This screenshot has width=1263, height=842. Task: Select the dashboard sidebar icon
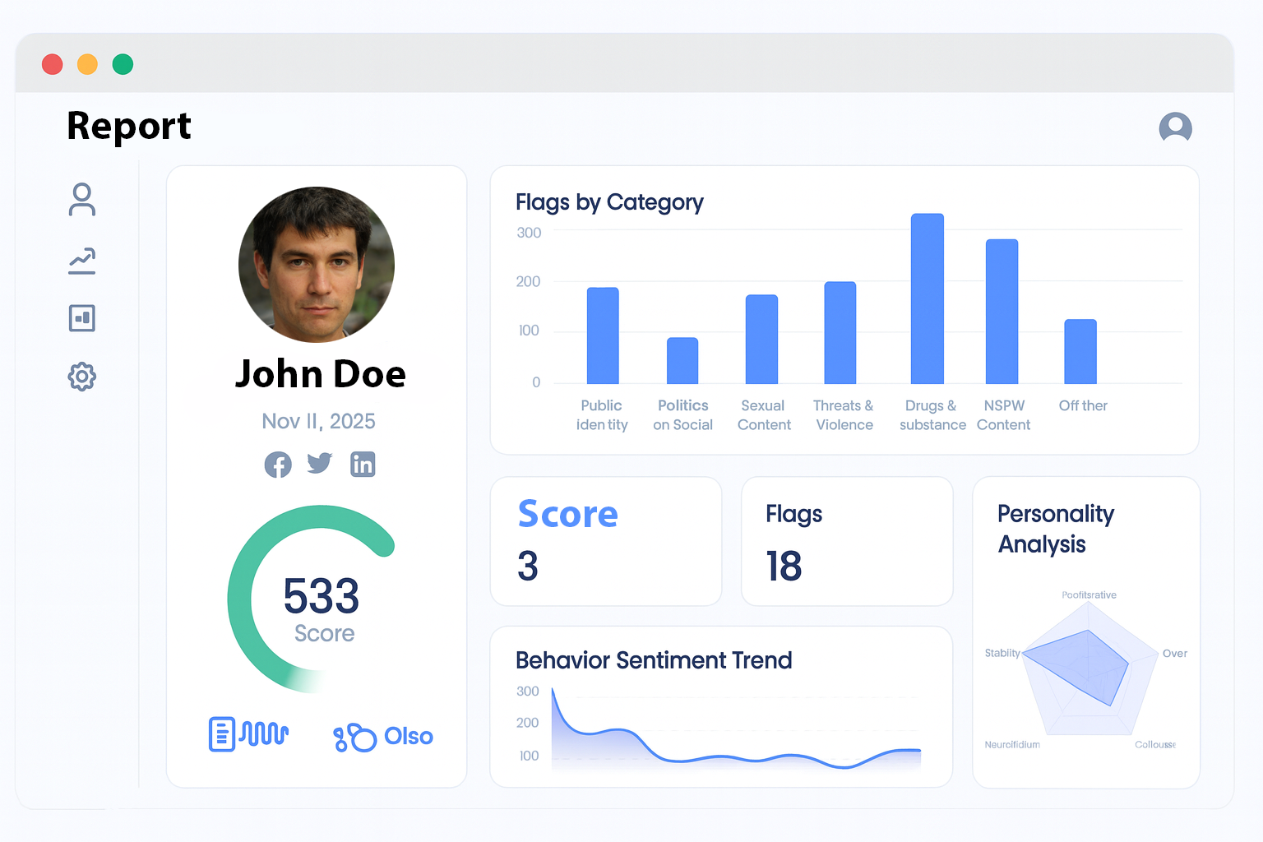82,318
